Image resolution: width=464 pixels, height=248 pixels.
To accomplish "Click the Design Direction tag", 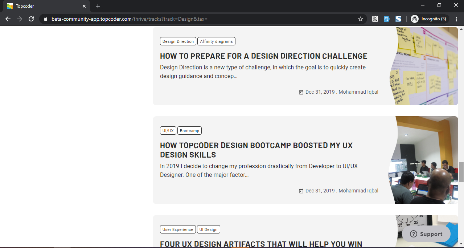I will coord(178,41).
